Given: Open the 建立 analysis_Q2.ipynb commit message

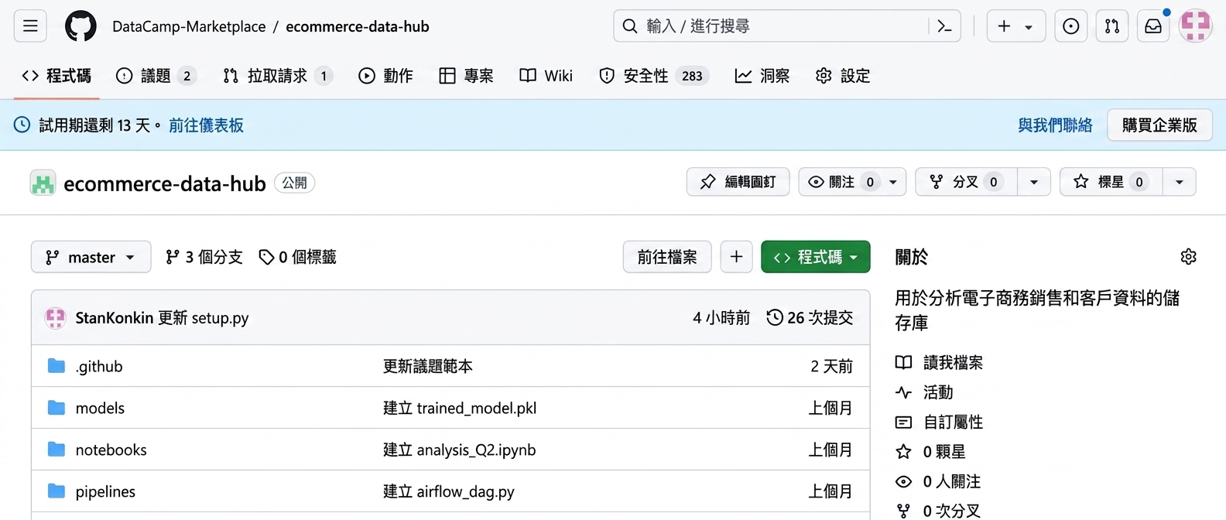Looking at the screenshot, I should pos(460,450).
